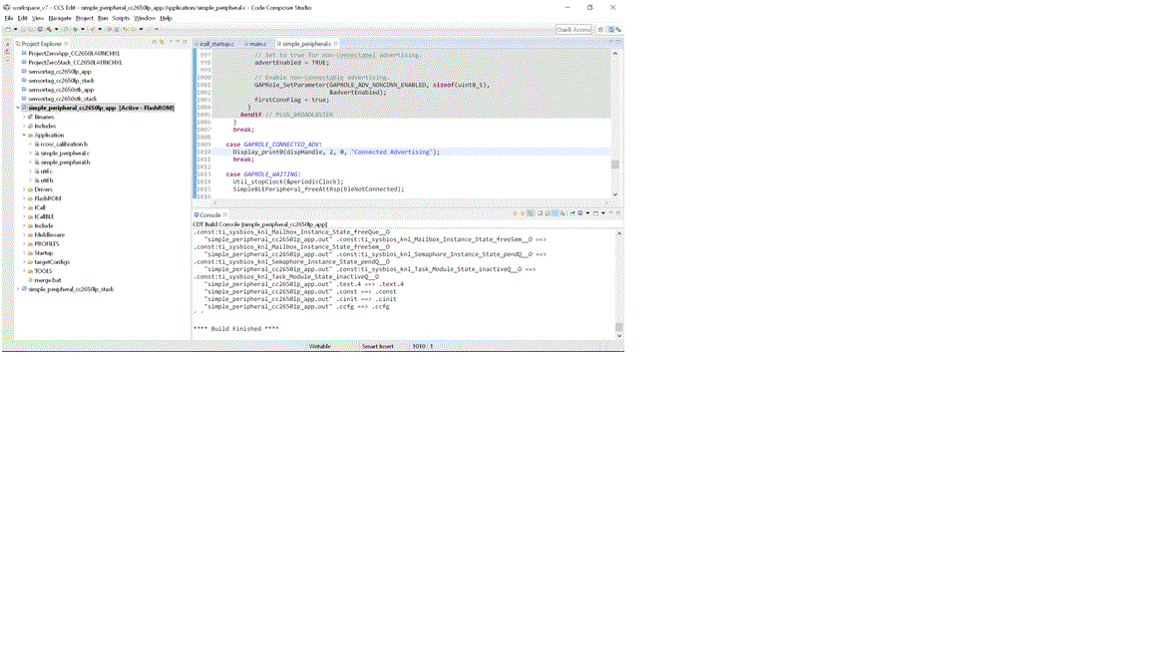Click 'Smart Insert' in status bar
Screen dimensions: 1149x646
tap(377, 346)
